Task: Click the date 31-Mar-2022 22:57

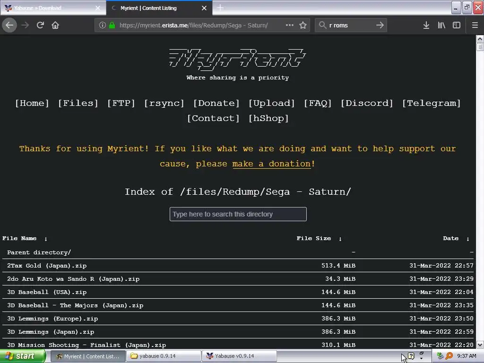Action: [x=441, y=266]
